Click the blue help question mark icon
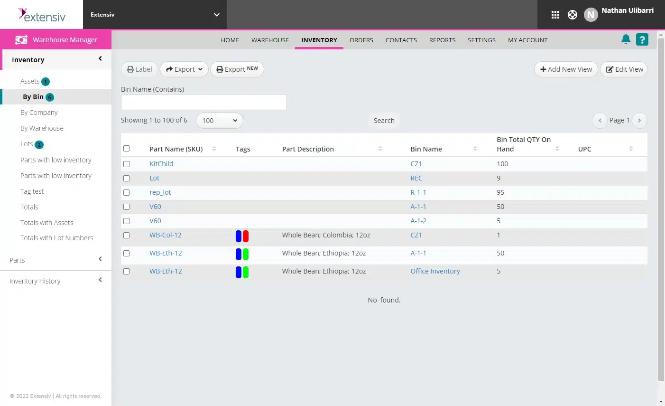The height and width of the screenshot is (406, 665). point(643,39)
